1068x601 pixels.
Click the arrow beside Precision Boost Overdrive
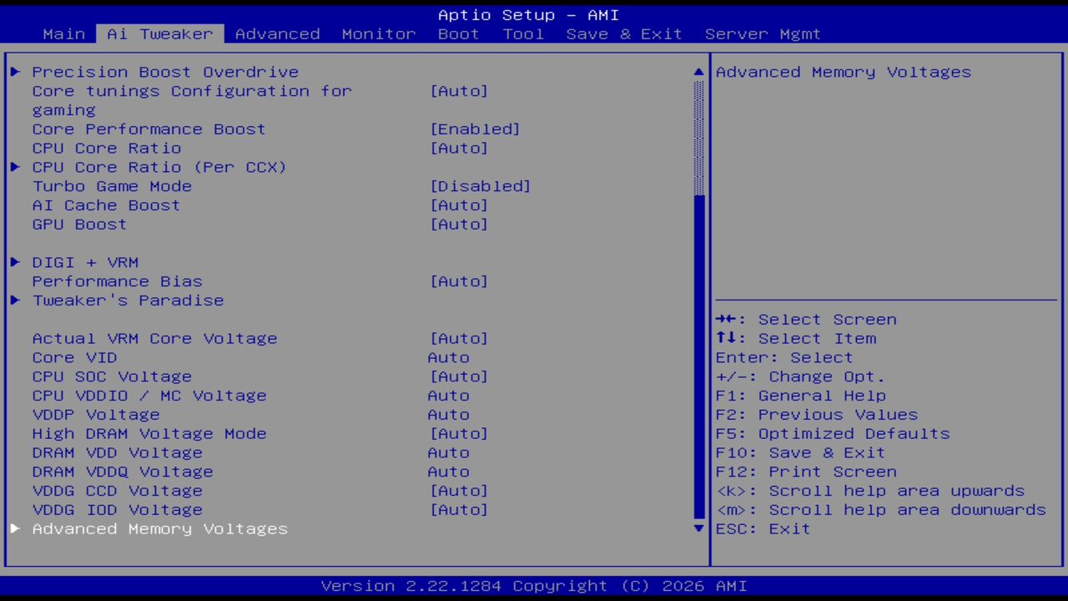[15, 72]
